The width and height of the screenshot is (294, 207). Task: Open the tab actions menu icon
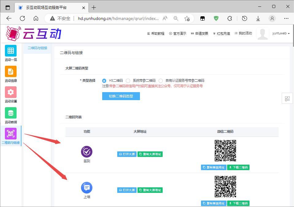7,8
